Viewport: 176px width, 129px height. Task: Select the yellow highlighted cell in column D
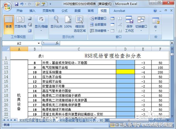125,72
